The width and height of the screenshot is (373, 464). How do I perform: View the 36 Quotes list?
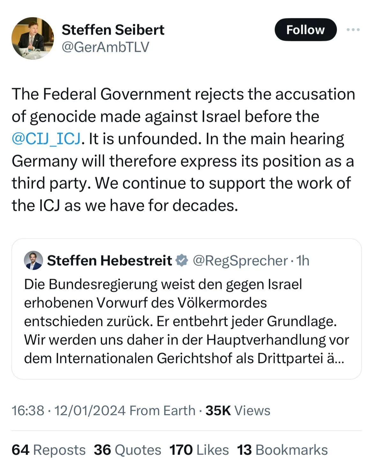tap(127, 450)
